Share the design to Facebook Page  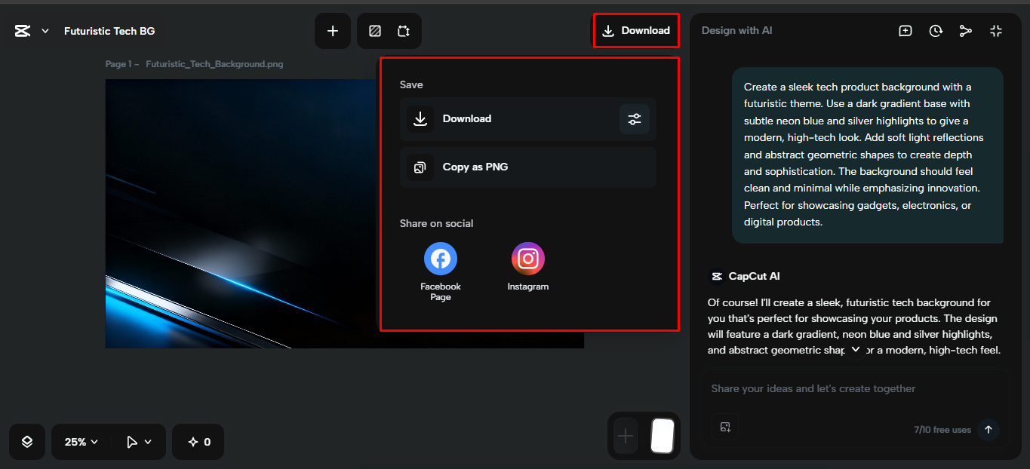[440, 257]
